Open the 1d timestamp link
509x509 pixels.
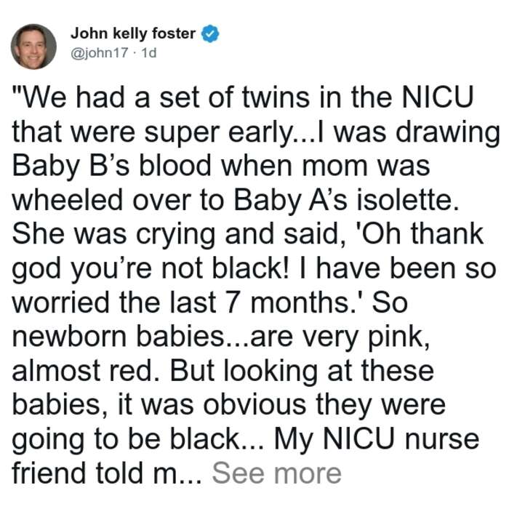point(148,52)
